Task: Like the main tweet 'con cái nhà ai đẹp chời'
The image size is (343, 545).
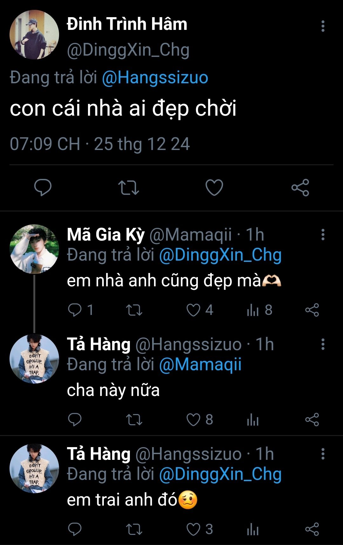Action: click(x=214, y=187)
